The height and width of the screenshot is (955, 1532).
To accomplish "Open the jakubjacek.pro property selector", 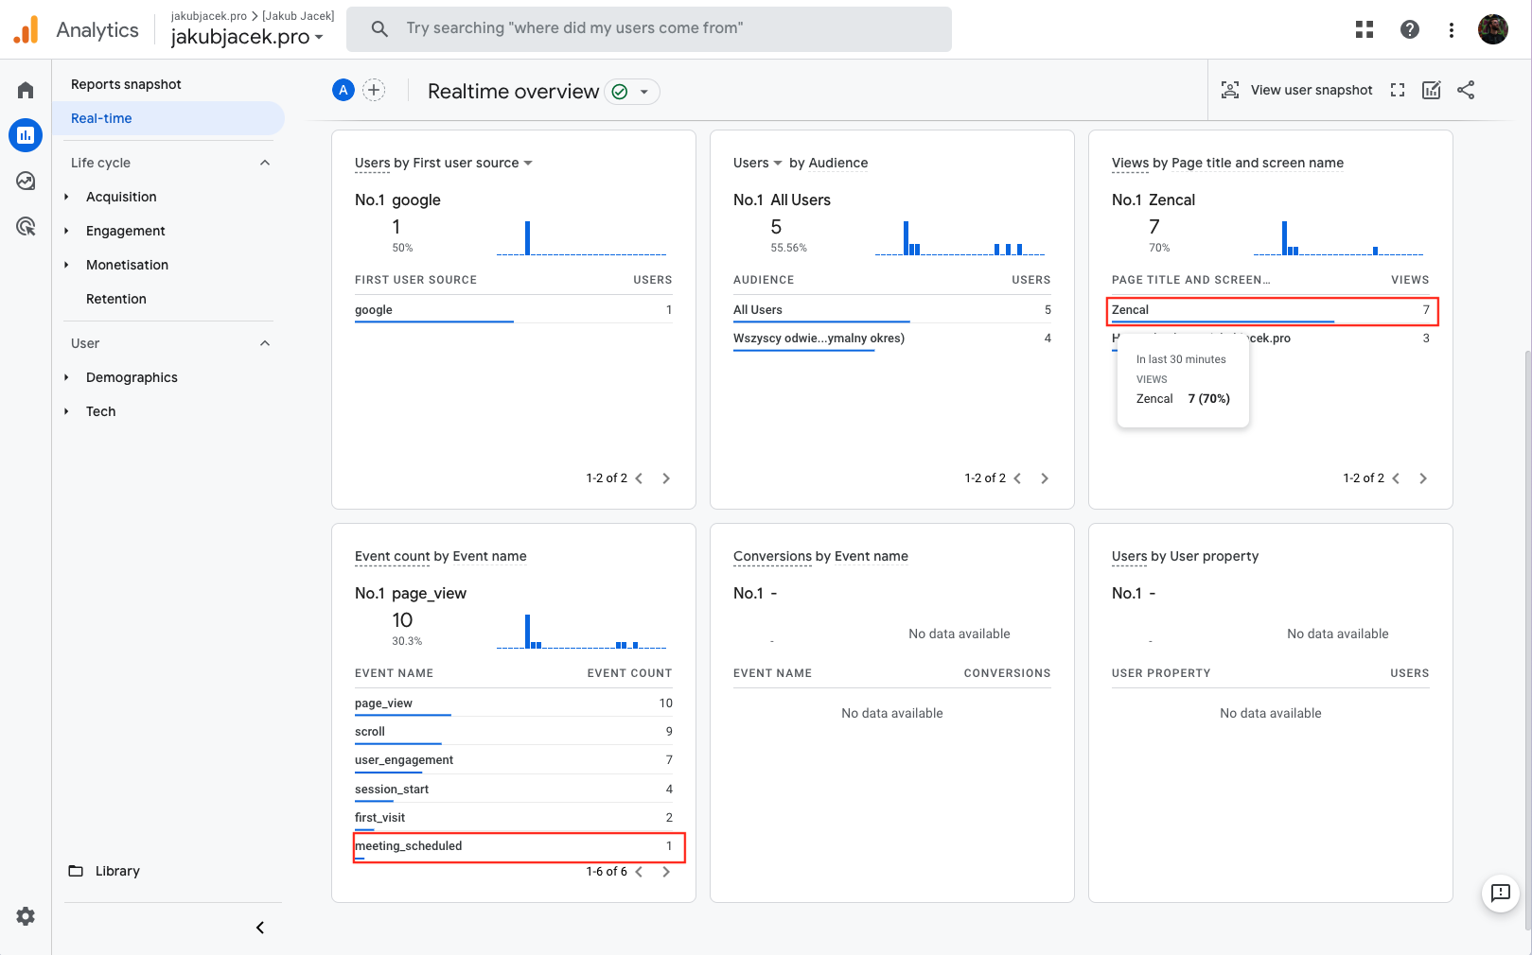I will tap(243, 35).
